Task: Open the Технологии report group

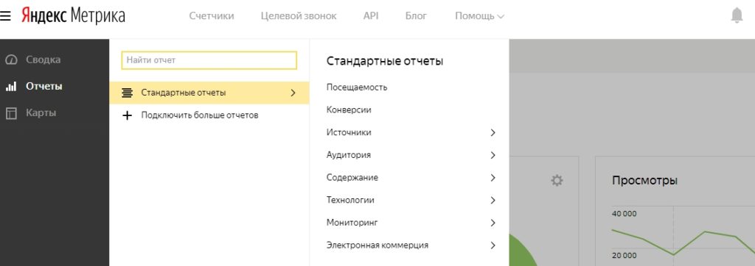Action: point(350,200)
